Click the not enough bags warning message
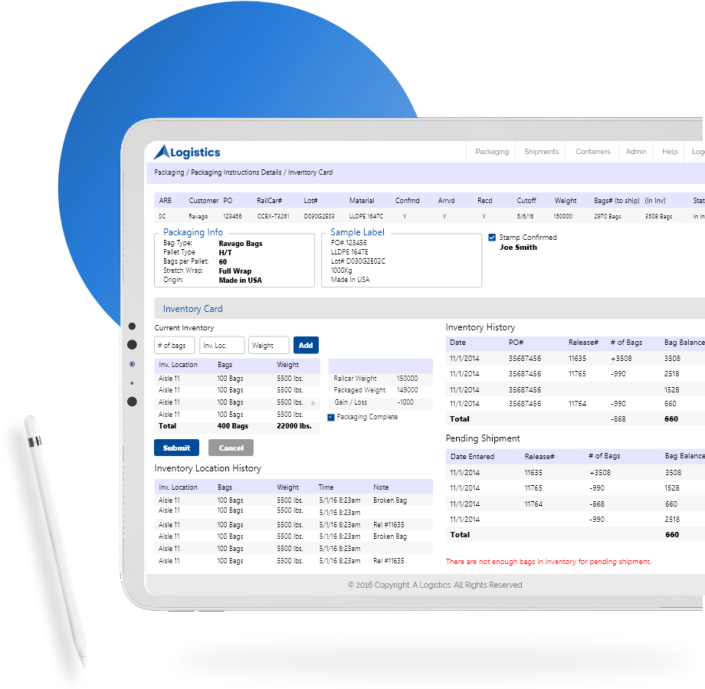This screenshot has width=705, height=689. pyautogui.click(x=548, y=561)
